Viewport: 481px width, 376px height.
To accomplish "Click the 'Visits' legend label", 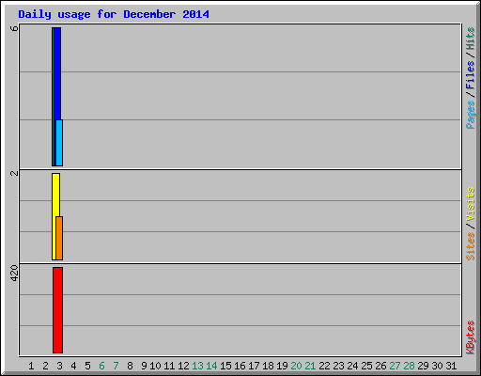I will pos(470,204).
